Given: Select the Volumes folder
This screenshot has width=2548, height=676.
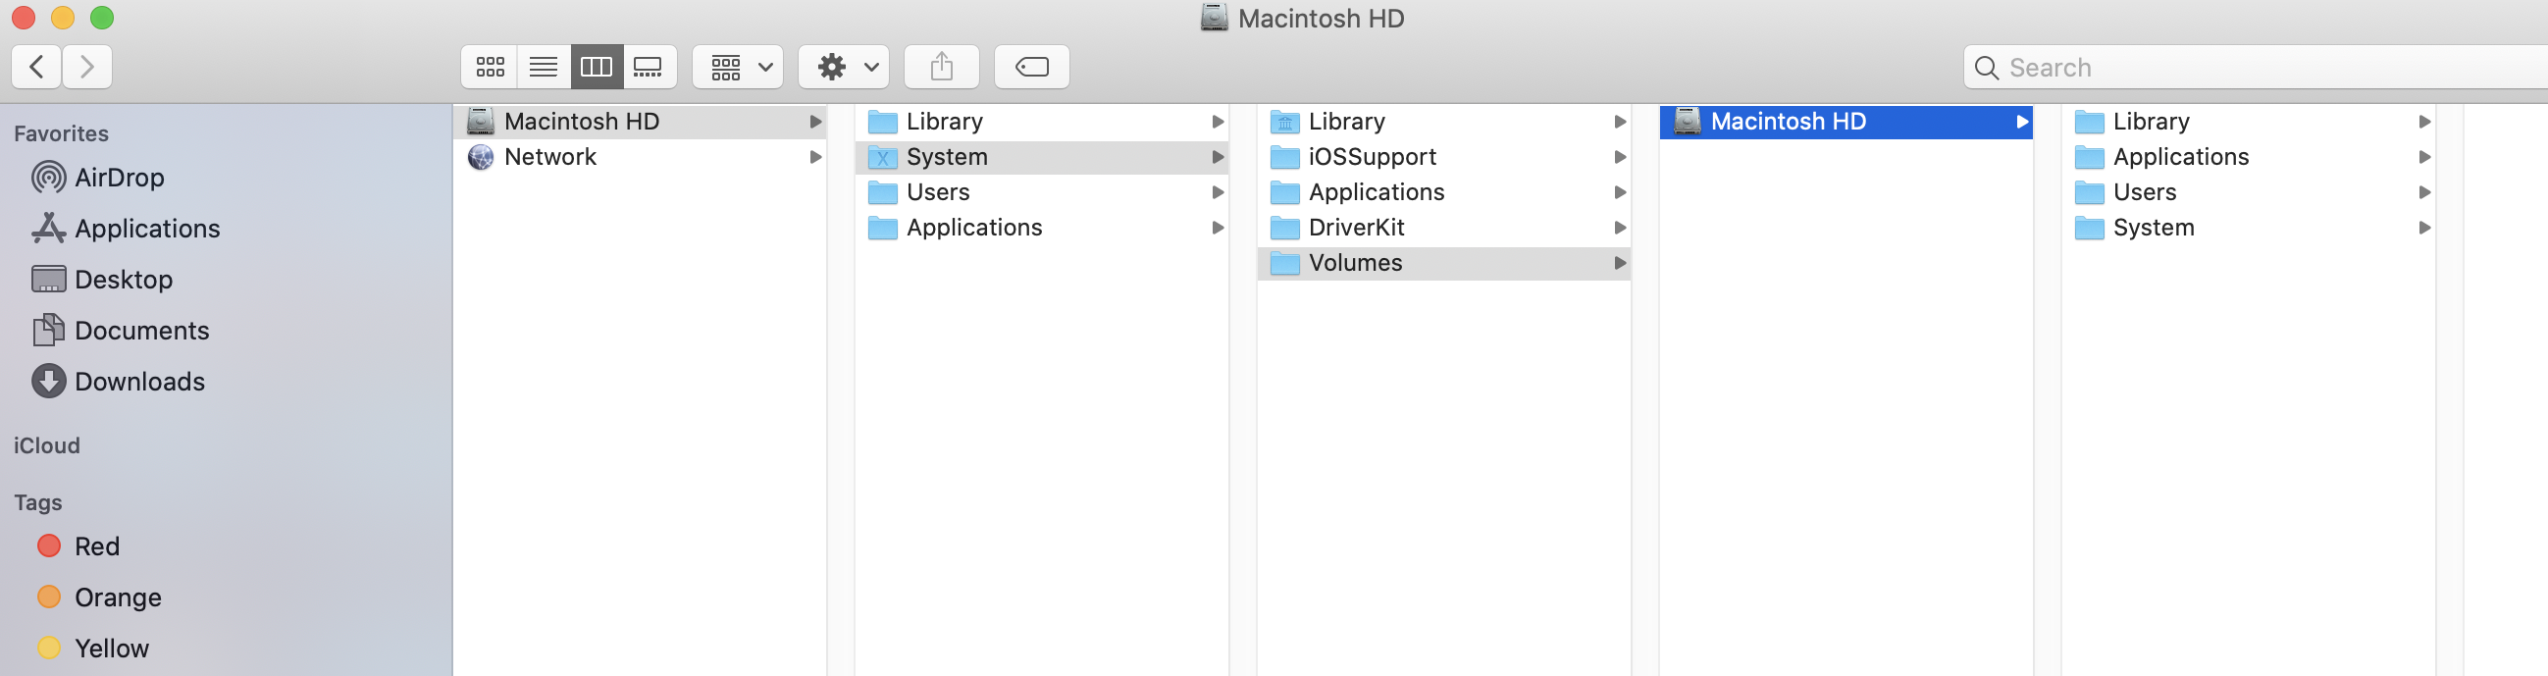Looking at the screenshot, I should (x=1444, y=263).
